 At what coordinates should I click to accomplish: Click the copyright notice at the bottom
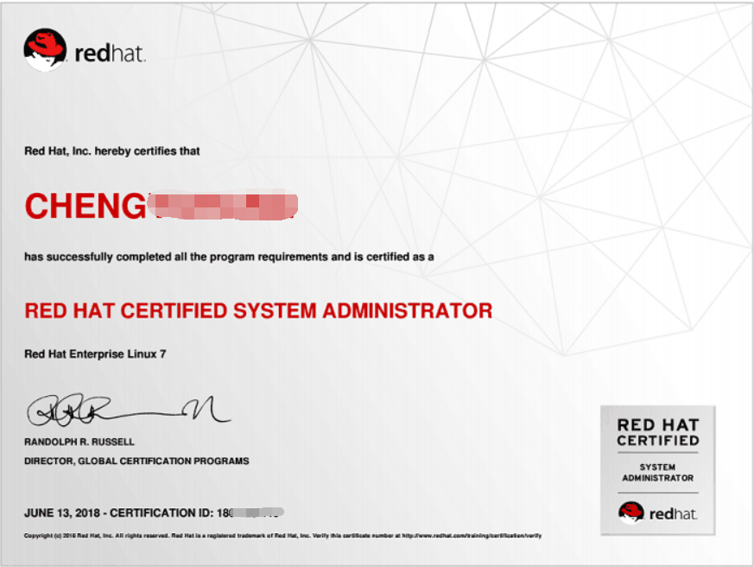[x=173, y=536]
